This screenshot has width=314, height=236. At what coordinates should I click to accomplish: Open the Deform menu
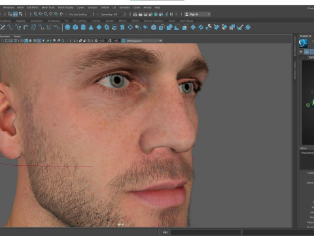[105, 7]
